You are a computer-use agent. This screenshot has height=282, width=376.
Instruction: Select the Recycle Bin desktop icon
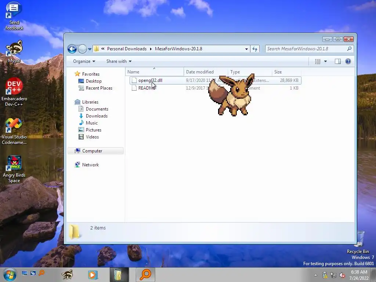pos(358,242)
